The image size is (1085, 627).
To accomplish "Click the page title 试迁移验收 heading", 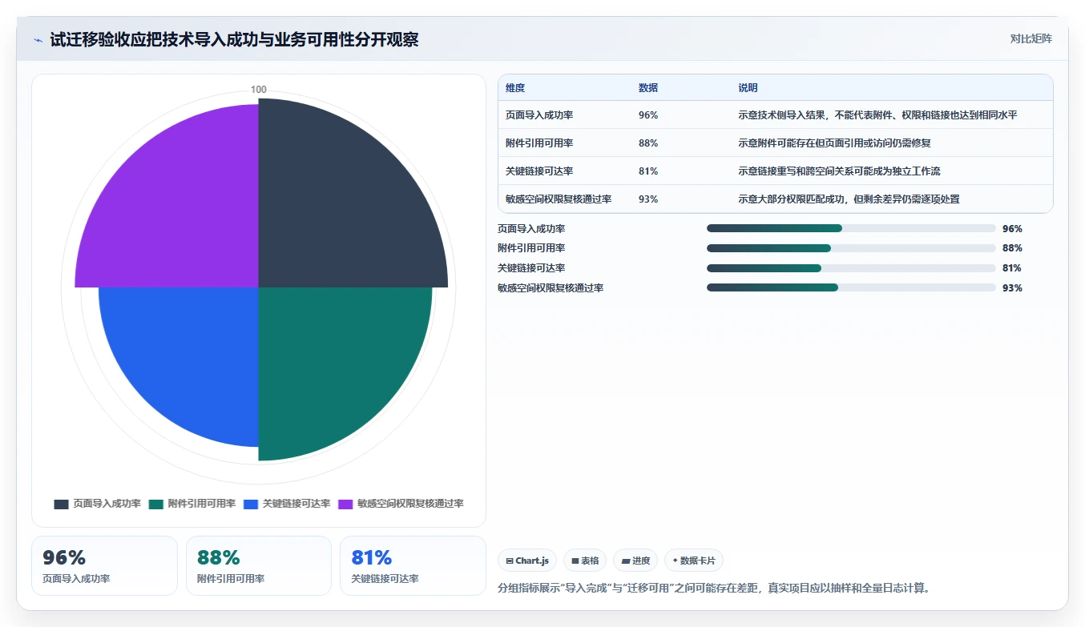I will click(234, 39).
